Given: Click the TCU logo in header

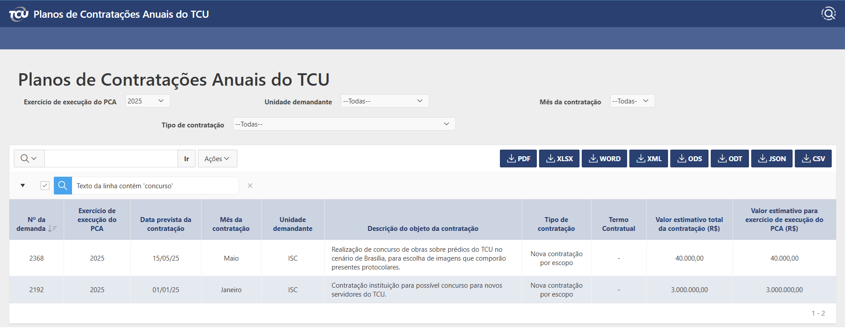Looking at the screenshot, I should tap(19, 14).
